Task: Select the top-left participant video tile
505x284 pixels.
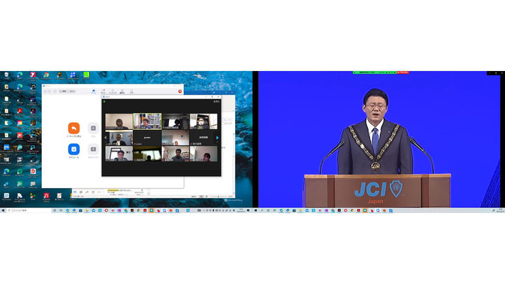Action: [x=119, y=121]
